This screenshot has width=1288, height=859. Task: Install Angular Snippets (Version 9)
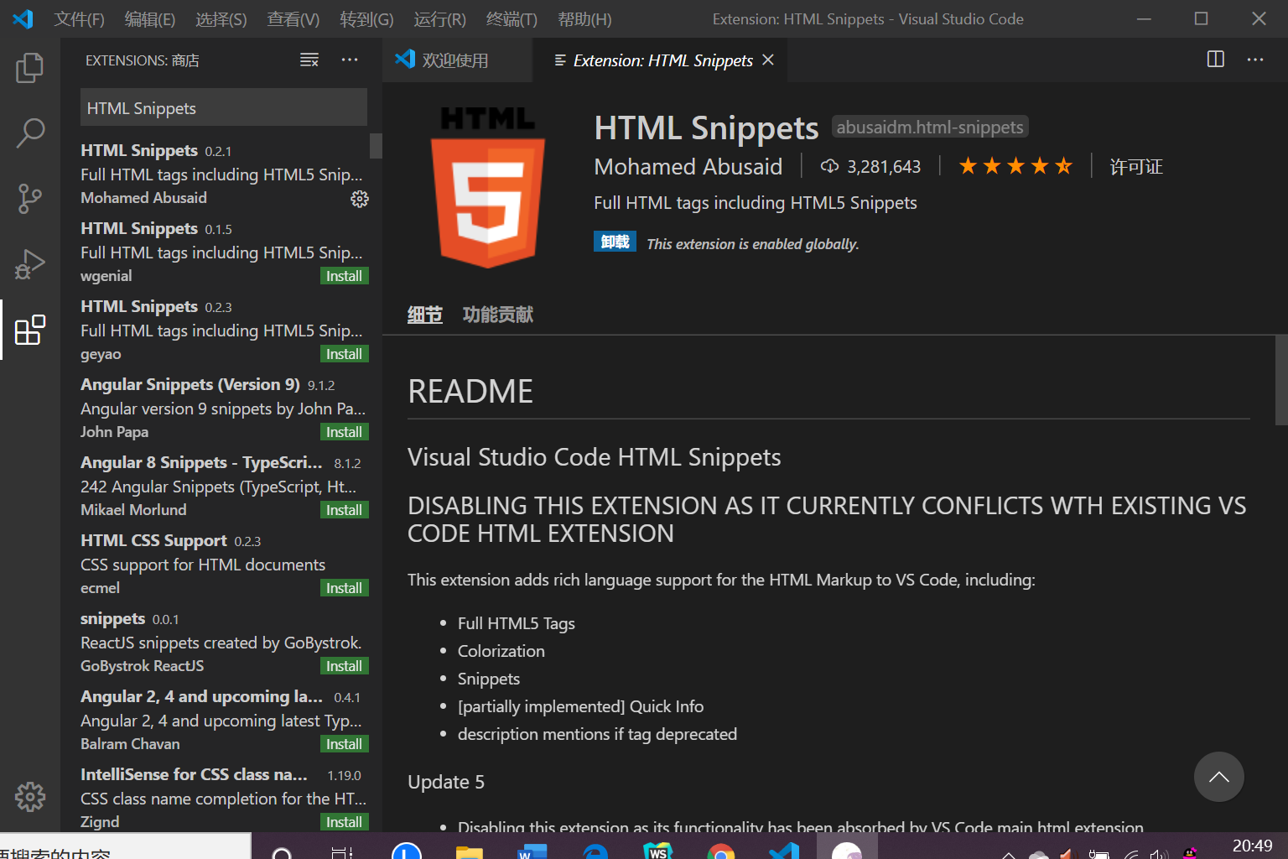pos(345,432)
